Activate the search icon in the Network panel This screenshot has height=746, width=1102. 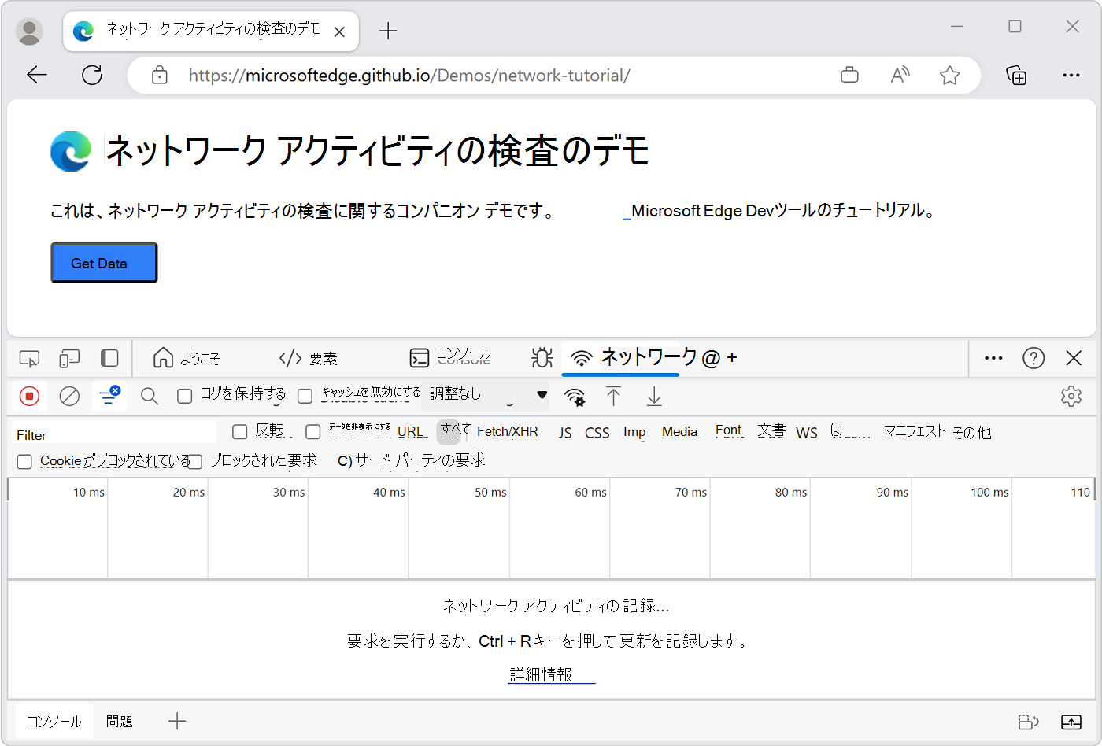(149, 396)
